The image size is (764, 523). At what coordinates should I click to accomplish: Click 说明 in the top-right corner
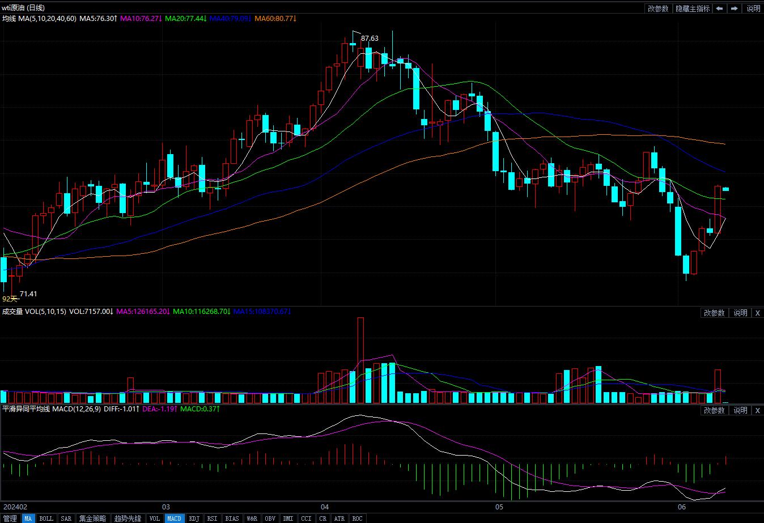pos(753,8)
